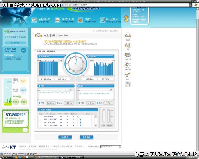Choose the VoIP test icon
Image resolution: width=199 pixels, height=159 pixels.
128,75
